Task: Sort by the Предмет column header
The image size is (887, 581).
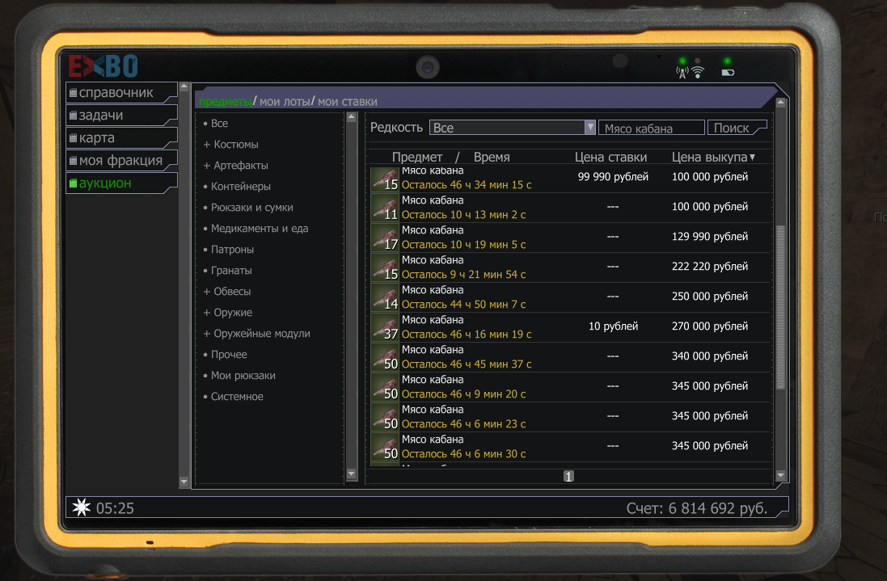Action: pos(417,157)
